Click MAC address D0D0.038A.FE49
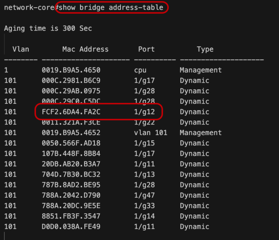Image resolution: width=279 pixels, height=240 pixels. coord(71,227)
